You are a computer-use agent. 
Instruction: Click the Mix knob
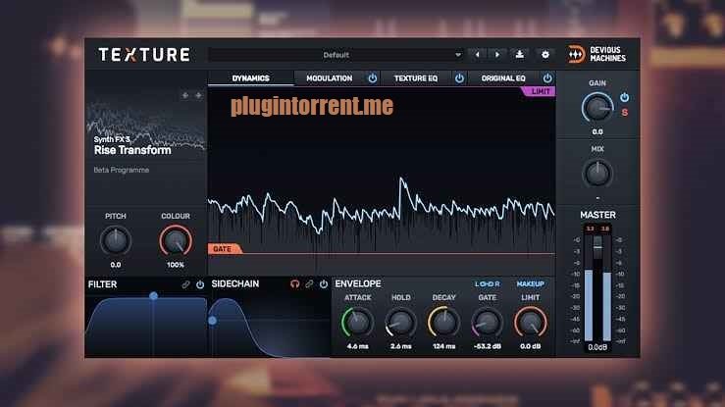[x=597, y=174]
